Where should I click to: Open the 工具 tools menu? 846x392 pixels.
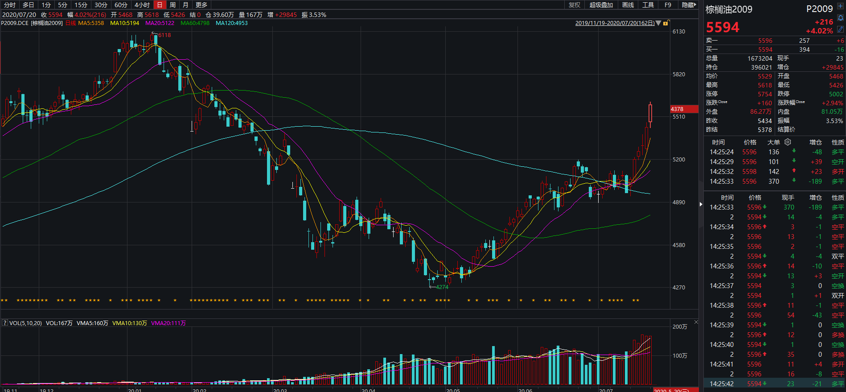pos(648,5)
